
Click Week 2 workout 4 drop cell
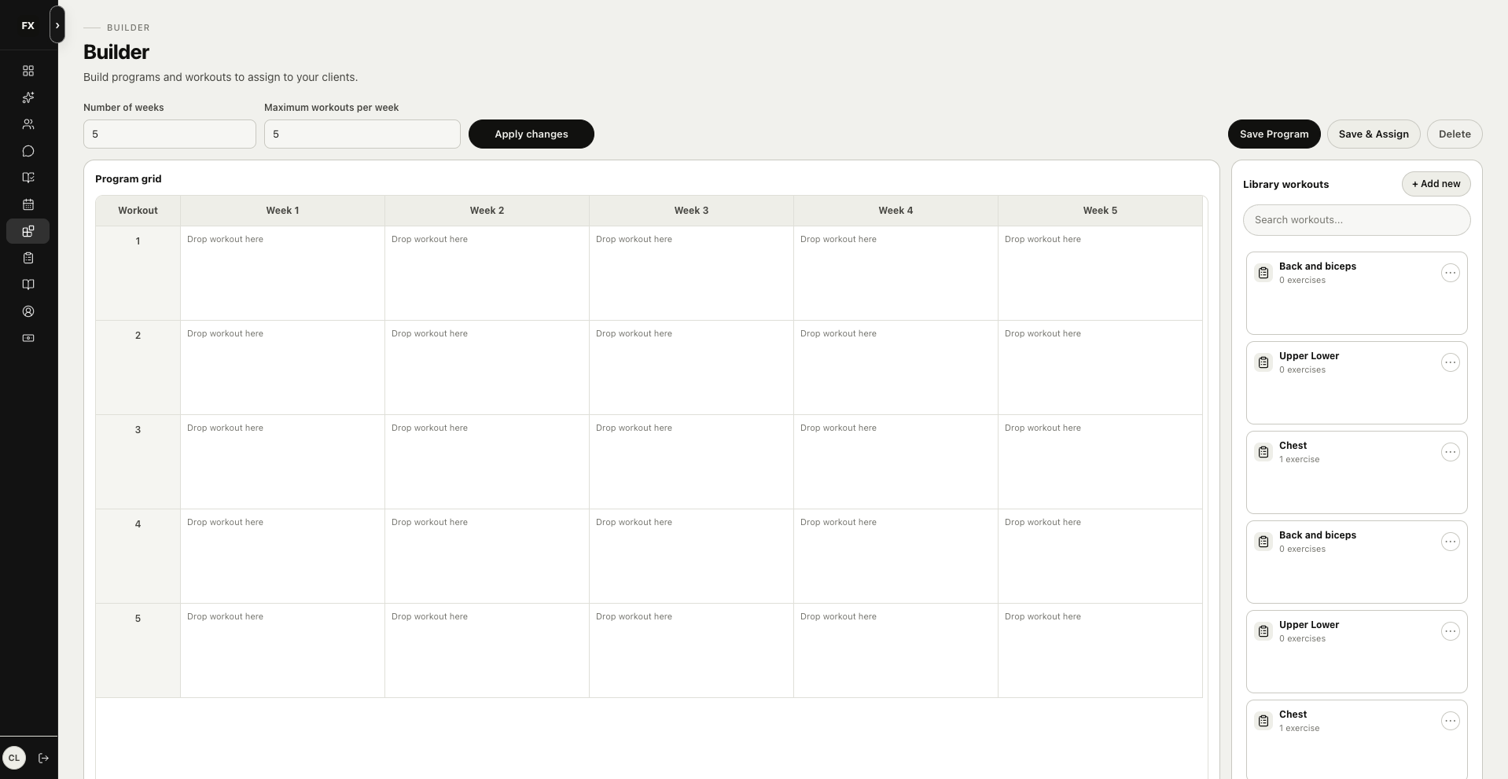click(x=487, y=556)
